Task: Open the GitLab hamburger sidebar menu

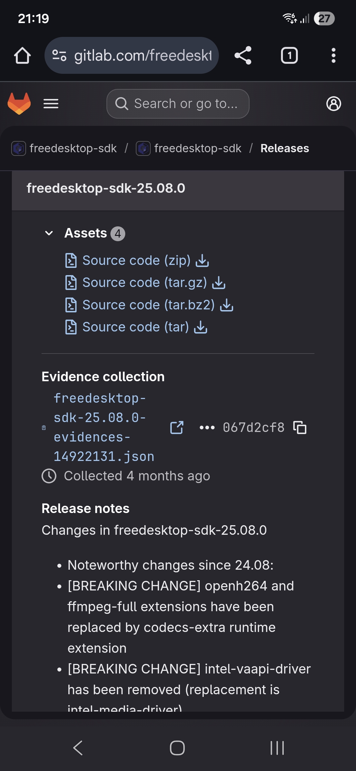Action: click(x=51, y=104)
